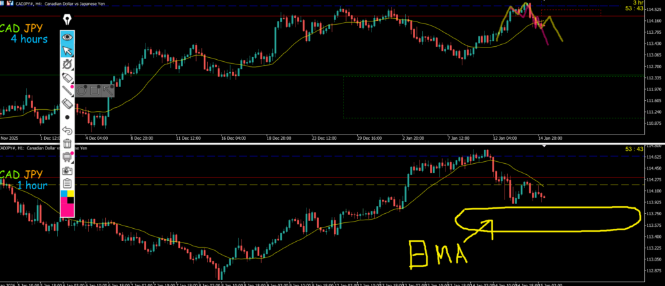Select the crossed-out pen tool
This screenshot has height=286, width=665.
click(68, 64)
